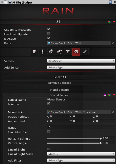Edit Position Offset Y field

(82, 116)
